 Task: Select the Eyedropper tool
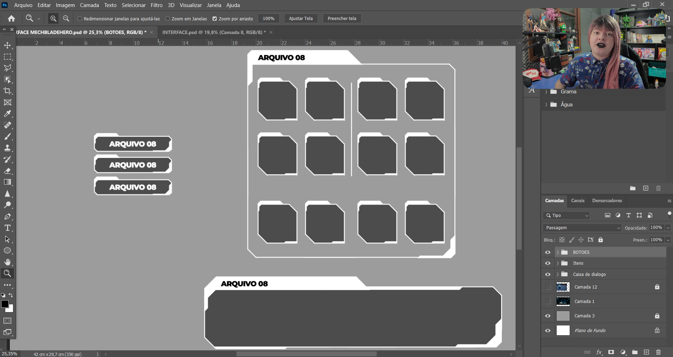7,114
